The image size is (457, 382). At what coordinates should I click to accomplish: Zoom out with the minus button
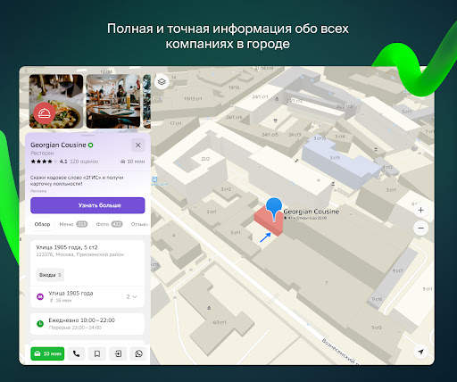pyautogui.click(x=420, y=228)
